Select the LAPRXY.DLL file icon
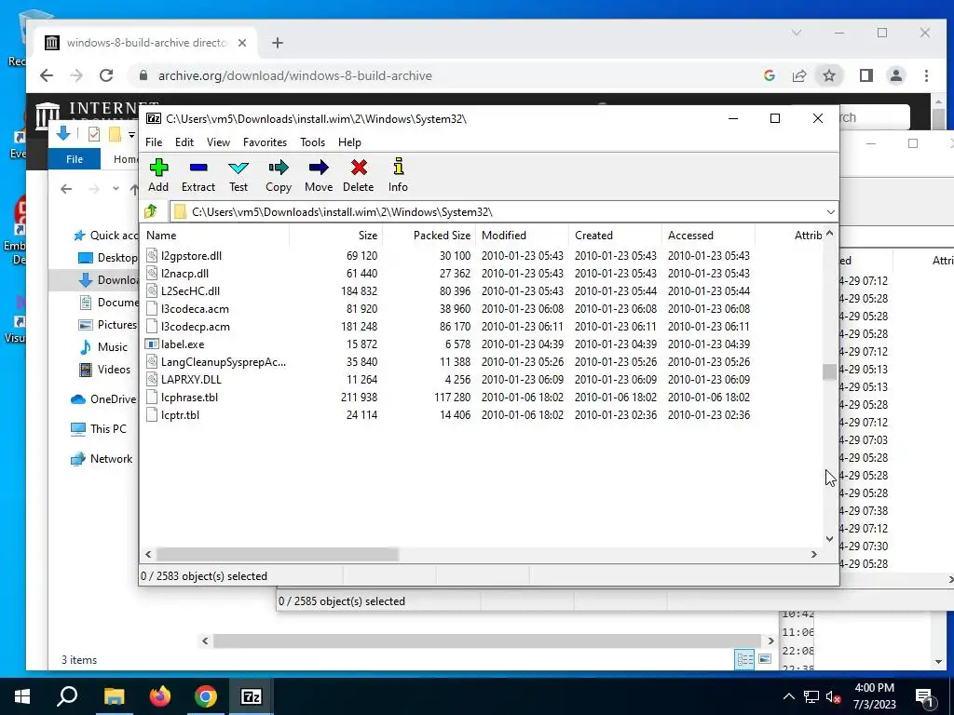This screenshot has height=715, width=954. (152, 380)
